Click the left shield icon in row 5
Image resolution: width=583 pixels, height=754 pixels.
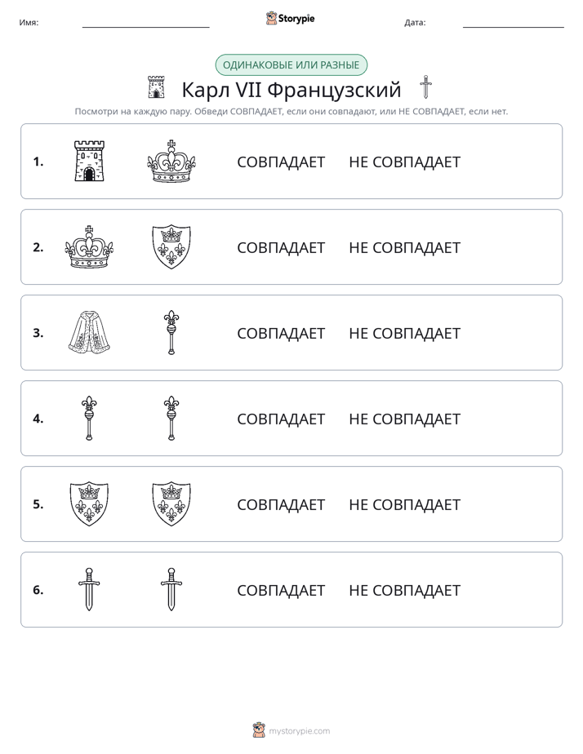pyautogui.click(x=89, y=504)
